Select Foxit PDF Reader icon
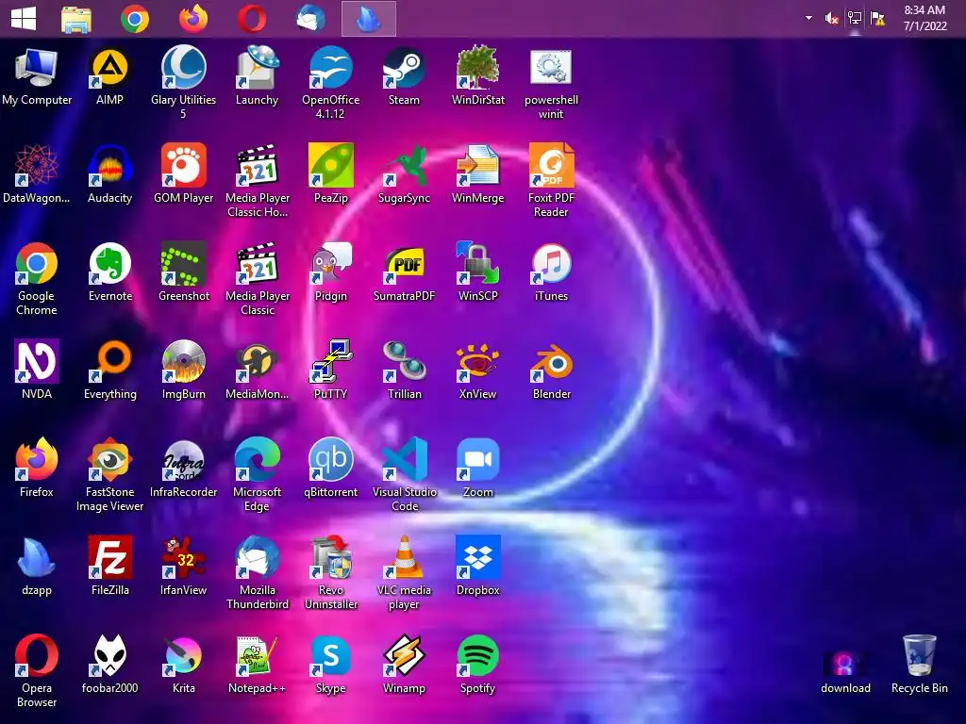 point(551,166)
